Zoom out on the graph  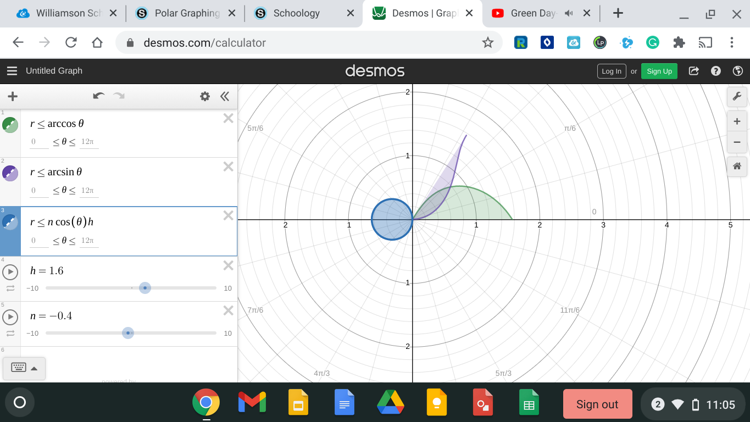tap(737, 142)
